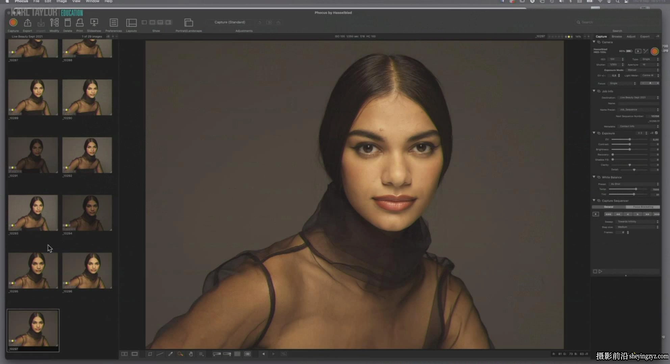The image size is (670, 364).
Task: Open the Light Meter dropdown
Action: point(650,75)
